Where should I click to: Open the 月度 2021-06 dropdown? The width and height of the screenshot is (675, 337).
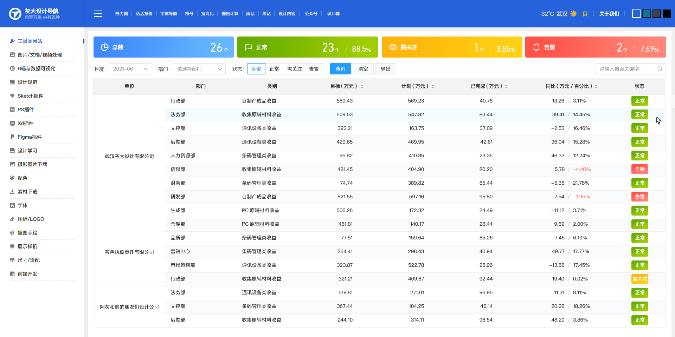pyautogui.click(x=130, y=69)
